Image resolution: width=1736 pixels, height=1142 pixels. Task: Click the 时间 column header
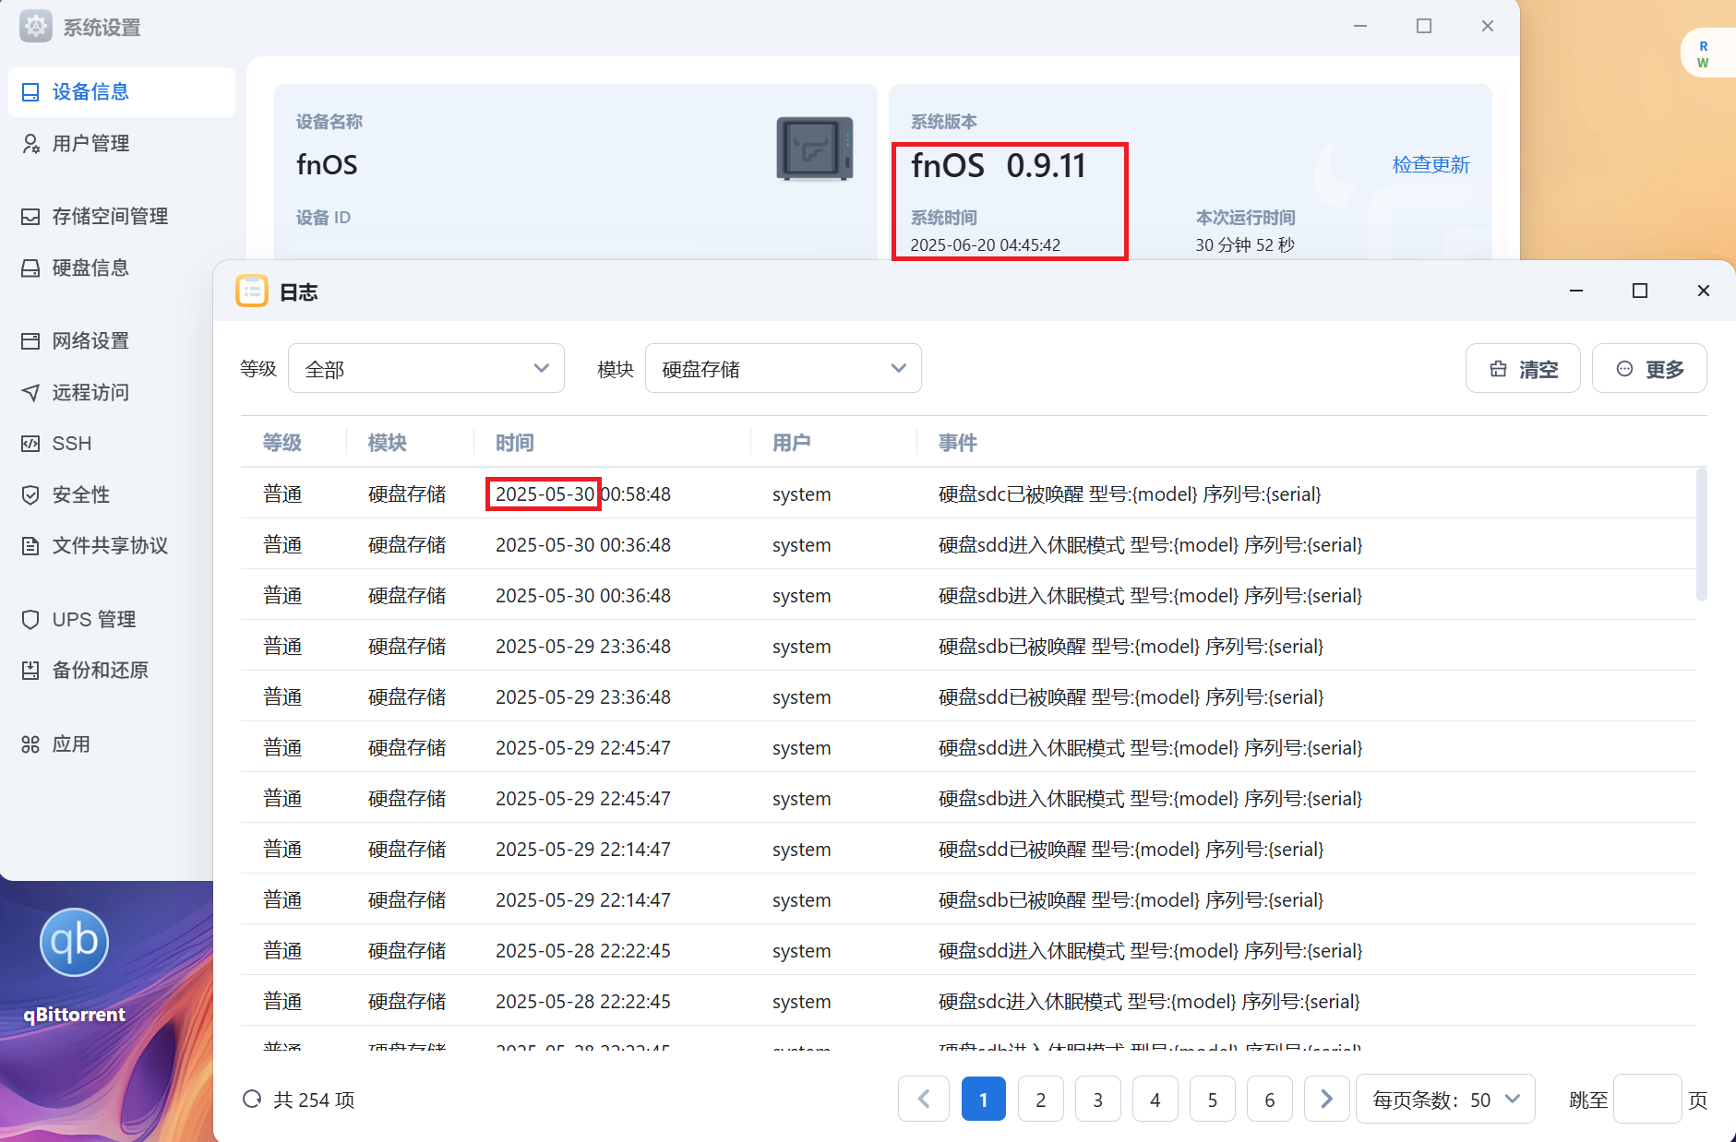point(515,443)
